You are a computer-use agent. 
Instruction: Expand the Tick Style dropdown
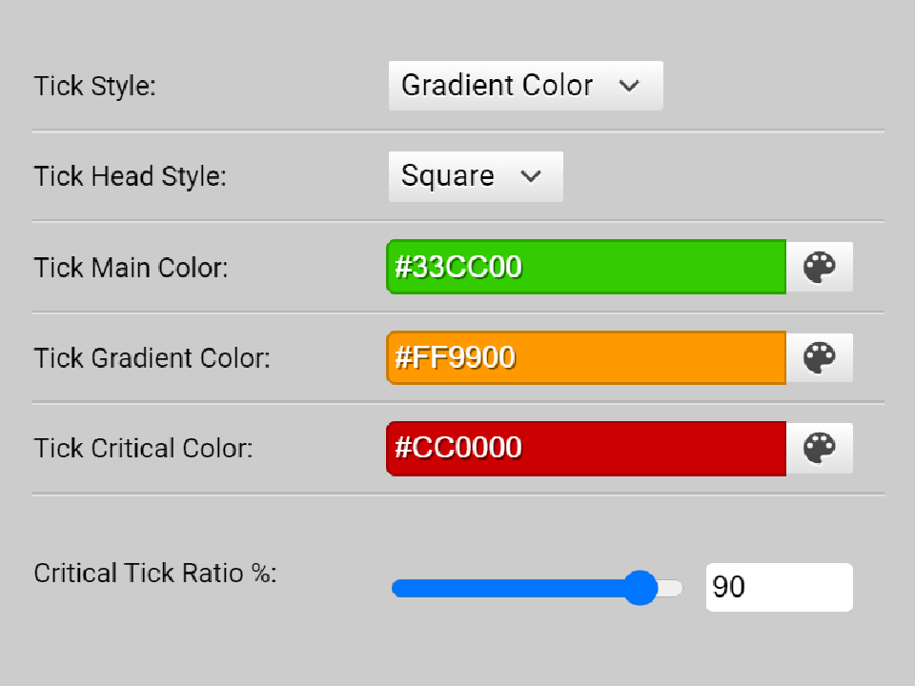525,86
